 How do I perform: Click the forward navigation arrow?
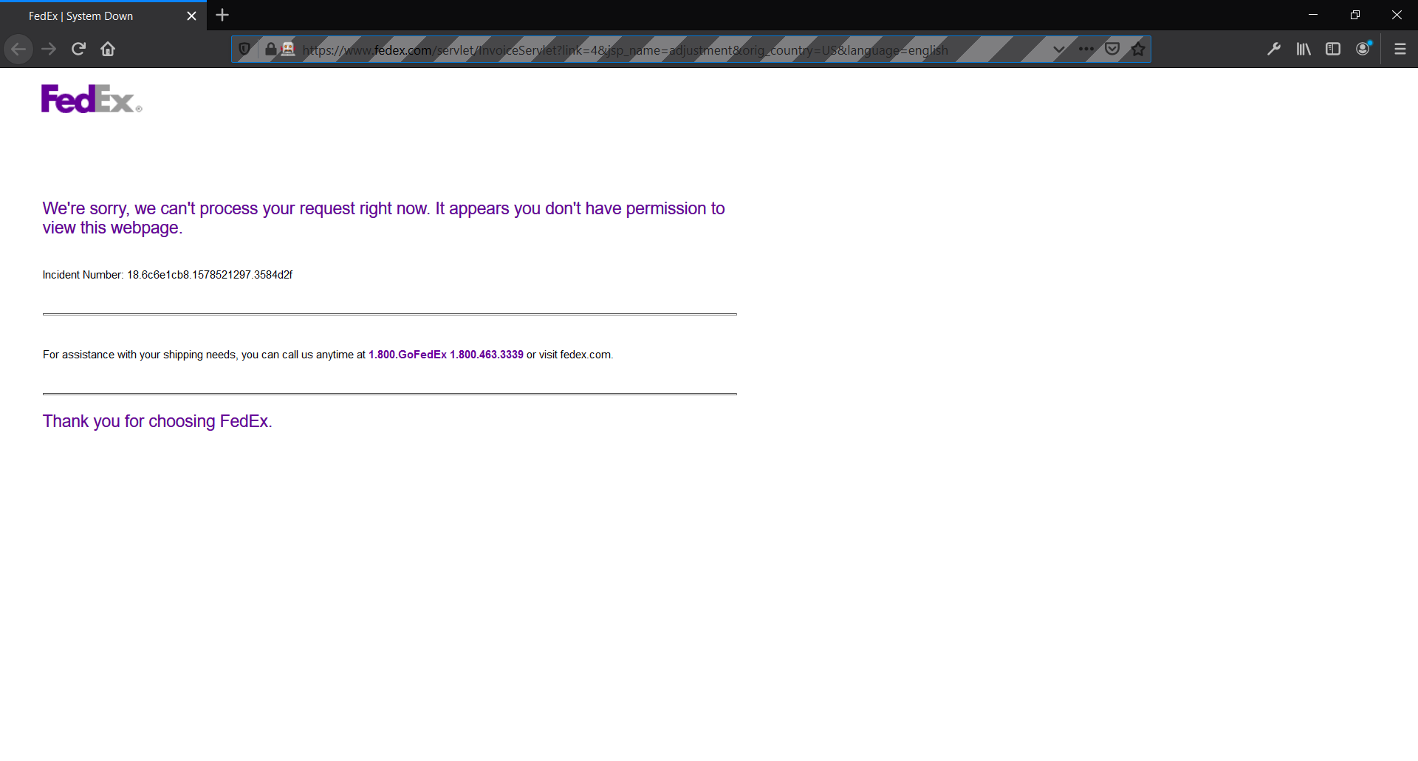click(x=49, y=50)
